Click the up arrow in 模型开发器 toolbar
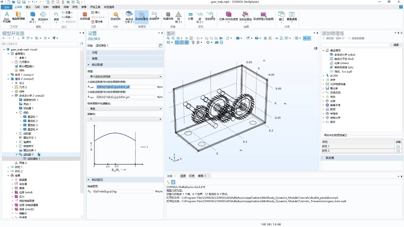Image resolution: width=404 pixels, height=227 pixels. [x=14, y=38]
